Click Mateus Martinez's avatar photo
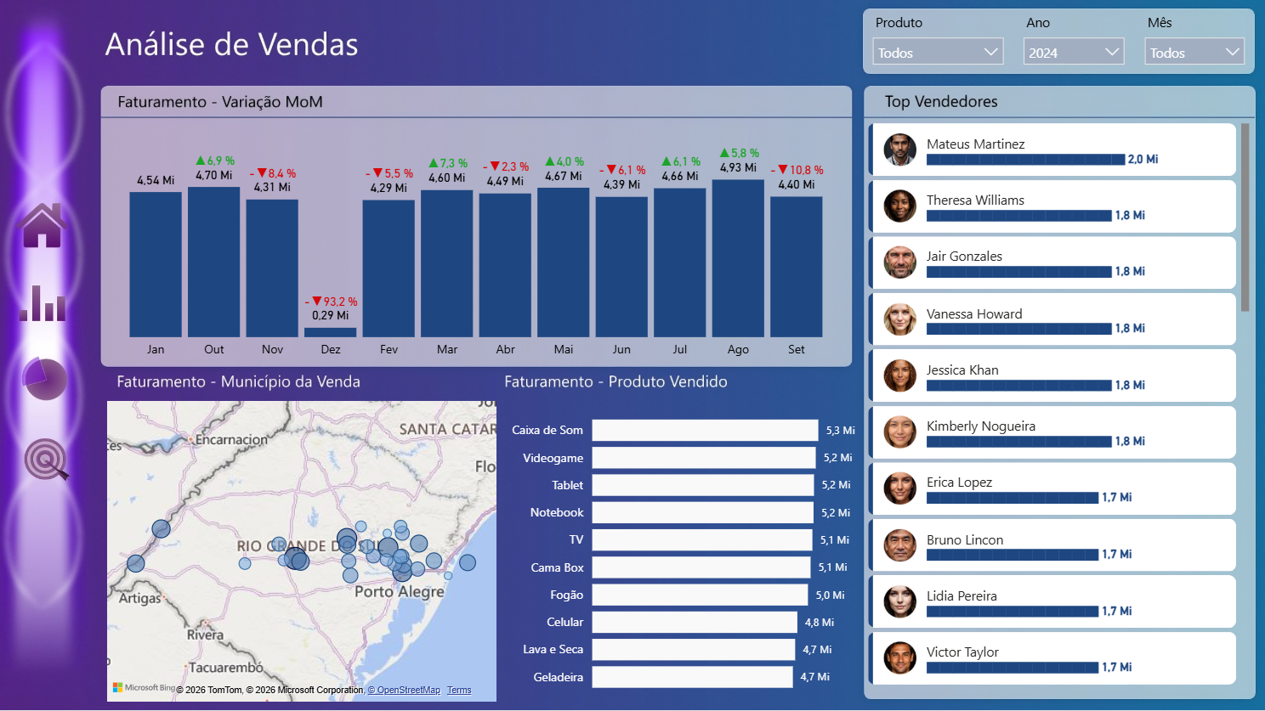The height and width of the screenshot is (711, 1265). (899, 150)
